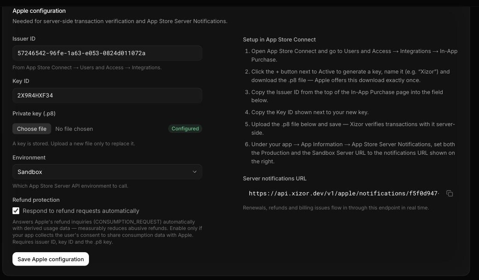479x280 pixels.
Task: Click the 'Environment' field label
Action: pyautogui.click(x=29, y=158)
